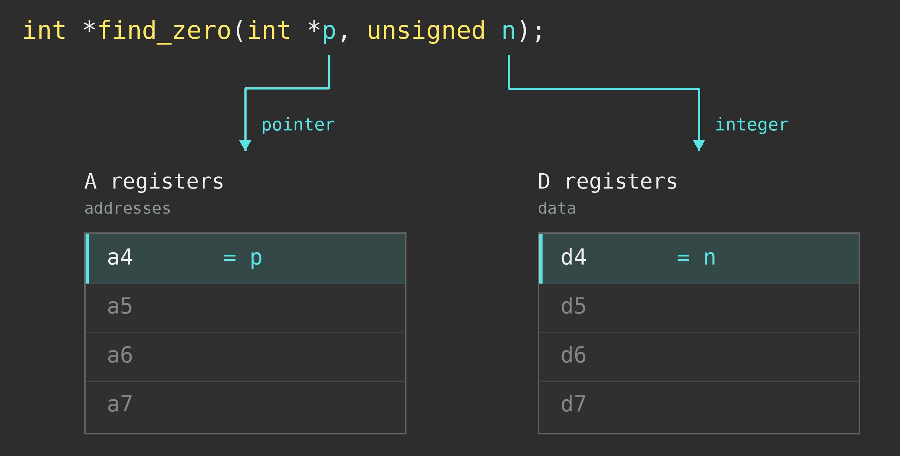The width and height of the screenshot is (900, 456).
Task: Select the highlighted a4 register row
Action: click(x=245, y=259)
